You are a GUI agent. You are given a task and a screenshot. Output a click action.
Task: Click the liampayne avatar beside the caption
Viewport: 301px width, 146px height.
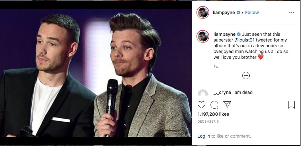coord(203,37)
